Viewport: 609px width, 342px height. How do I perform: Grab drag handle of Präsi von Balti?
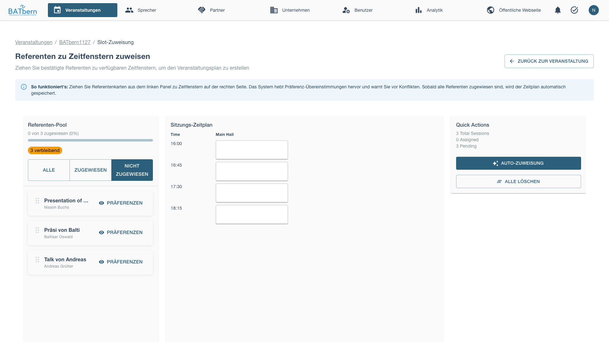click(x=37, y=230)
